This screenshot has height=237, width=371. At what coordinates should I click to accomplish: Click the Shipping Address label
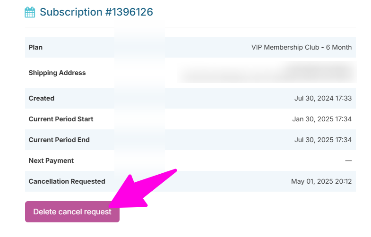coord(57,73)
